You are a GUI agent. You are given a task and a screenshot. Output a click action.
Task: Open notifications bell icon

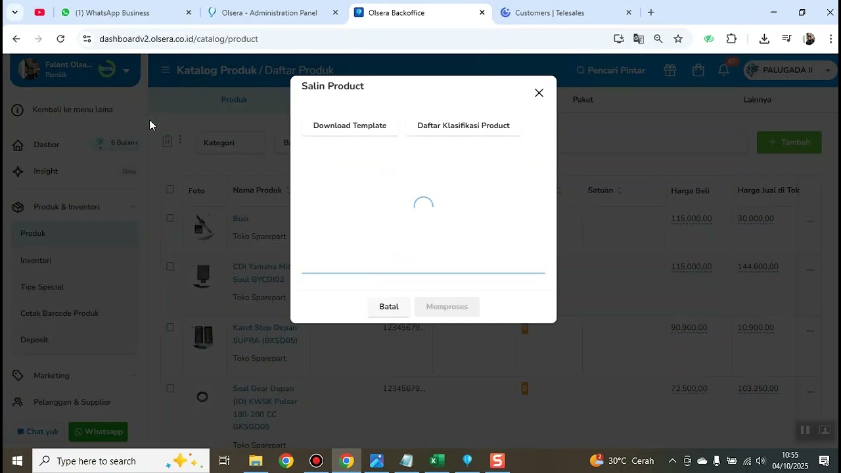[723, 70]
